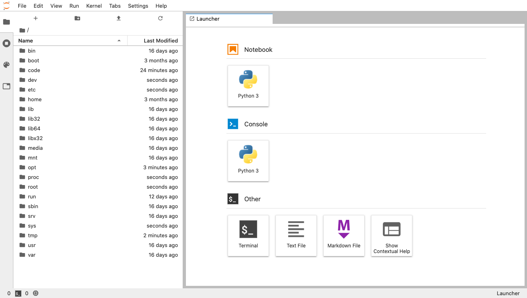Launch a Python 3 notebook
The image size is (527, 298).
(248, 86)
